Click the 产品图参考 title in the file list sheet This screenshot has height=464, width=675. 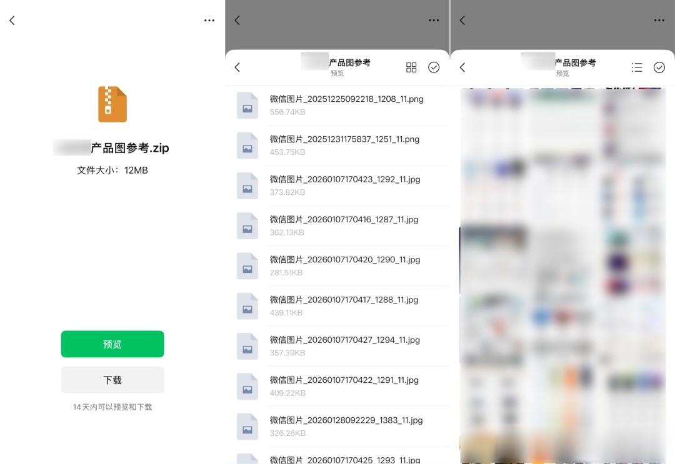(x=349, y=63)
